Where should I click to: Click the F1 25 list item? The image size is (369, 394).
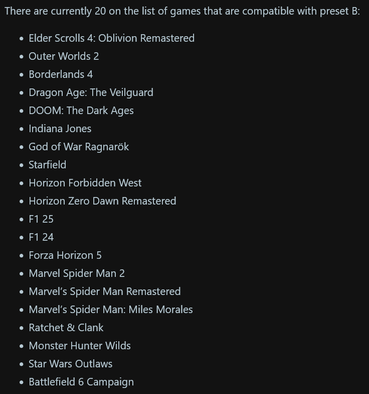41,219
